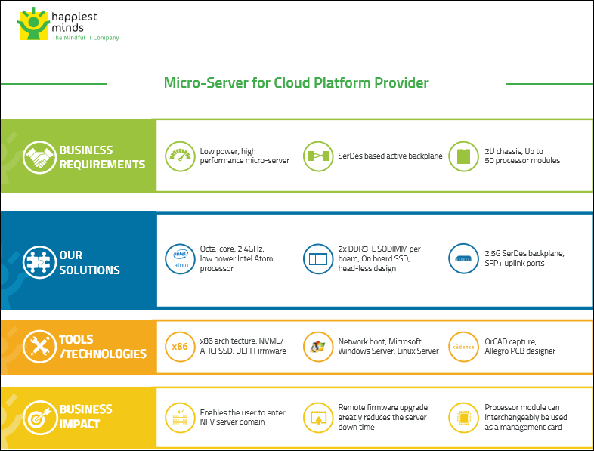This screenshot has width=594, height=451.
Task: Click 'Enables the user to enter NFV' text
Action: click(243, 417)
